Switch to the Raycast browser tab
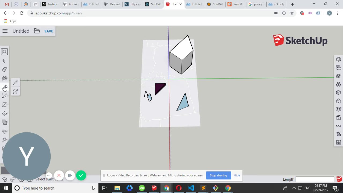The width and height of the screenshot is (343, 193). click(x=112, y=4)
